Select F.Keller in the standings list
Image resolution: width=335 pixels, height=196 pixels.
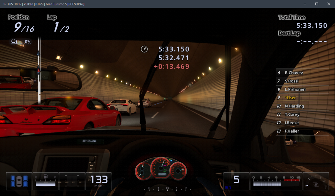coord(292,131)
